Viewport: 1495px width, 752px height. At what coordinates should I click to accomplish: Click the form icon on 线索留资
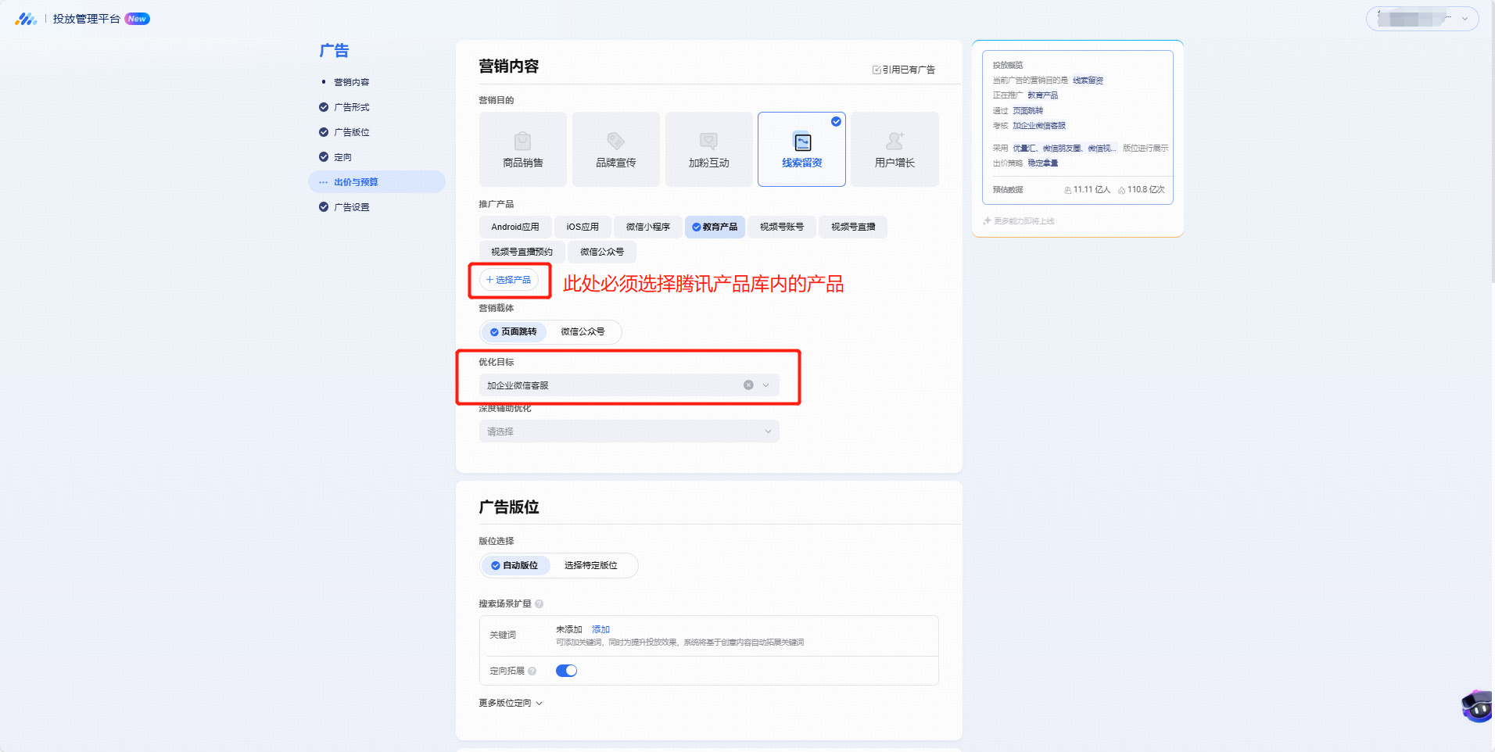click(802, 141)
